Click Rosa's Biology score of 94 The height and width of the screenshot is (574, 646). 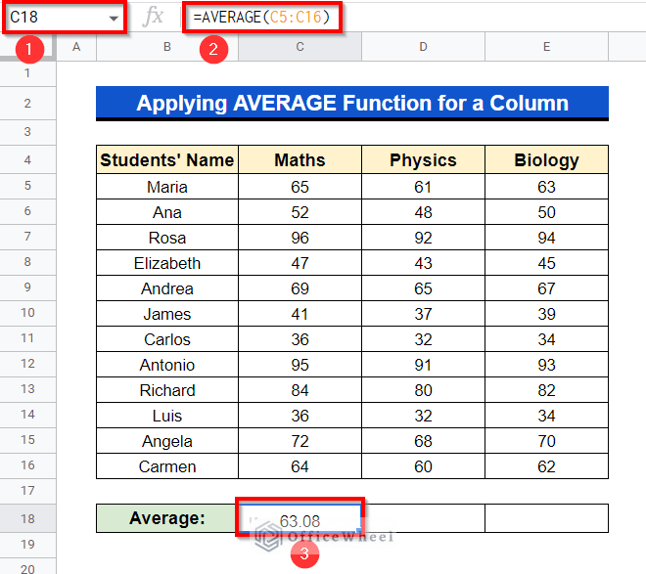546,238
